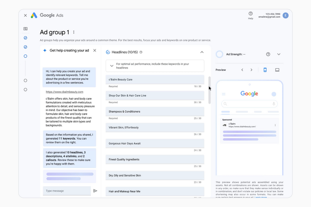Open the account avatar E
The width and height of the screenshot is (311, 207).
tap(285, 16)
